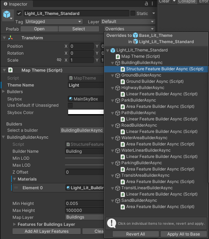Open the Select a builder dropdown

tap(82, 130)
